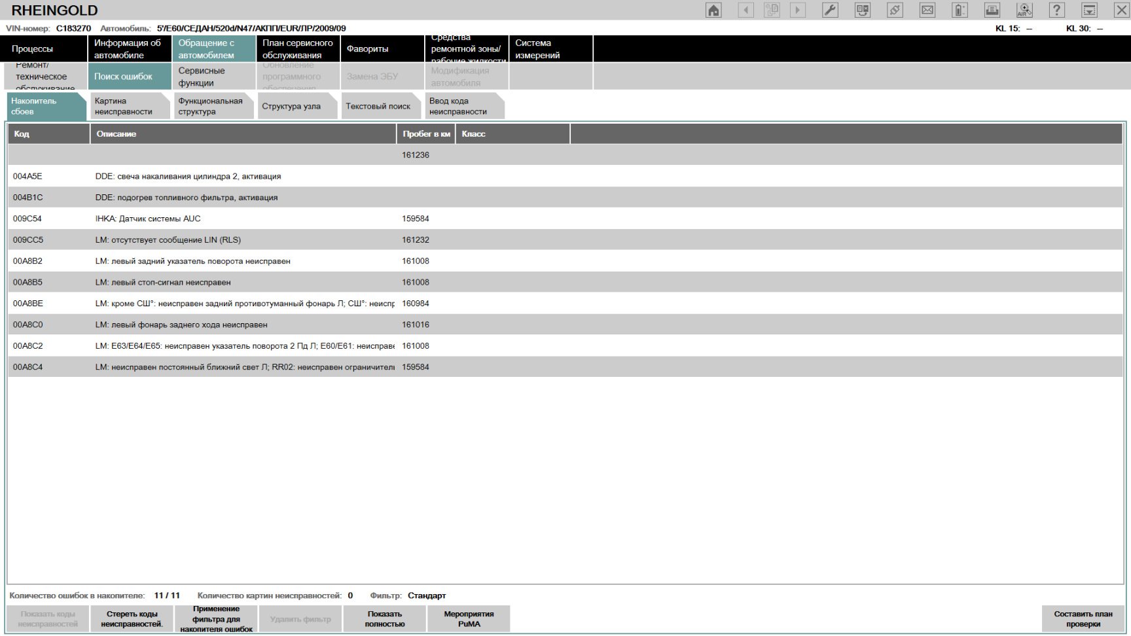The image size is (1131, 636).
Task: Open the copy pages icon
Action: click(x=772, y=10)
